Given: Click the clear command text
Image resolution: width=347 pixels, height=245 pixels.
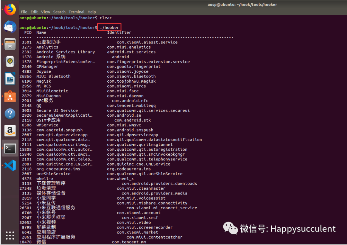Looking at the screenshot, I should pyautogui.click(x=106, y=18).
